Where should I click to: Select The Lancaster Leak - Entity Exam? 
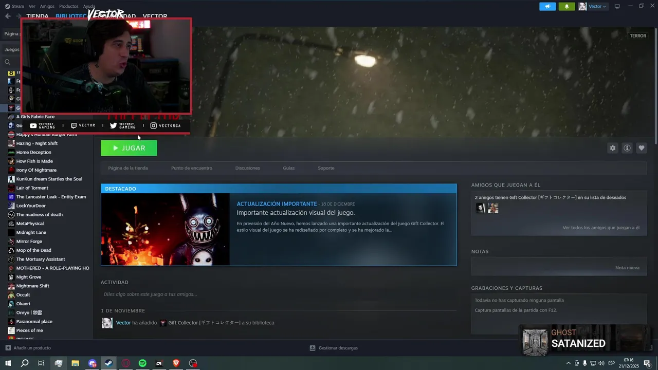point(51,197)
